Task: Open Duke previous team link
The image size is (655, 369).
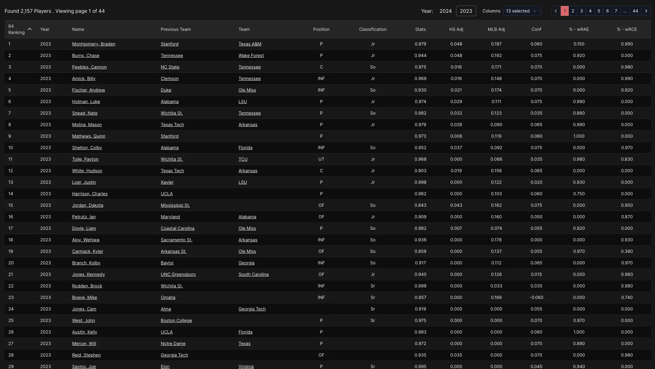Action: coord(166,90)
